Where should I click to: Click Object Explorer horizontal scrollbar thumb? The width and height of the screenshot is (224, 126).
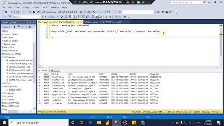pyautogui.click(x=13, y=112)
